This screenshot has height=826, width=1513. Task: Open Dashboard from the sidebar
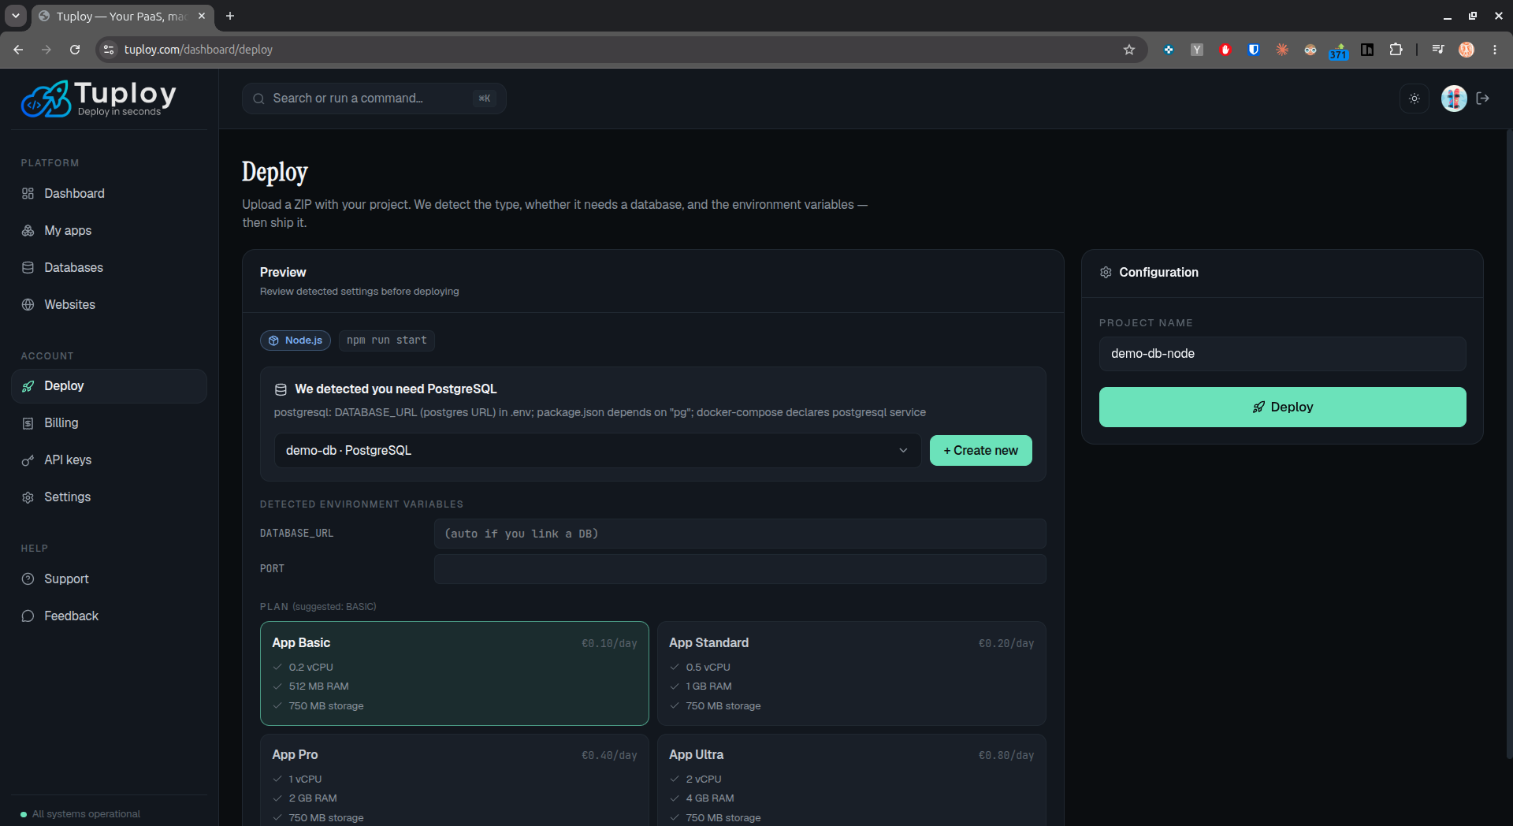[109, 194]
